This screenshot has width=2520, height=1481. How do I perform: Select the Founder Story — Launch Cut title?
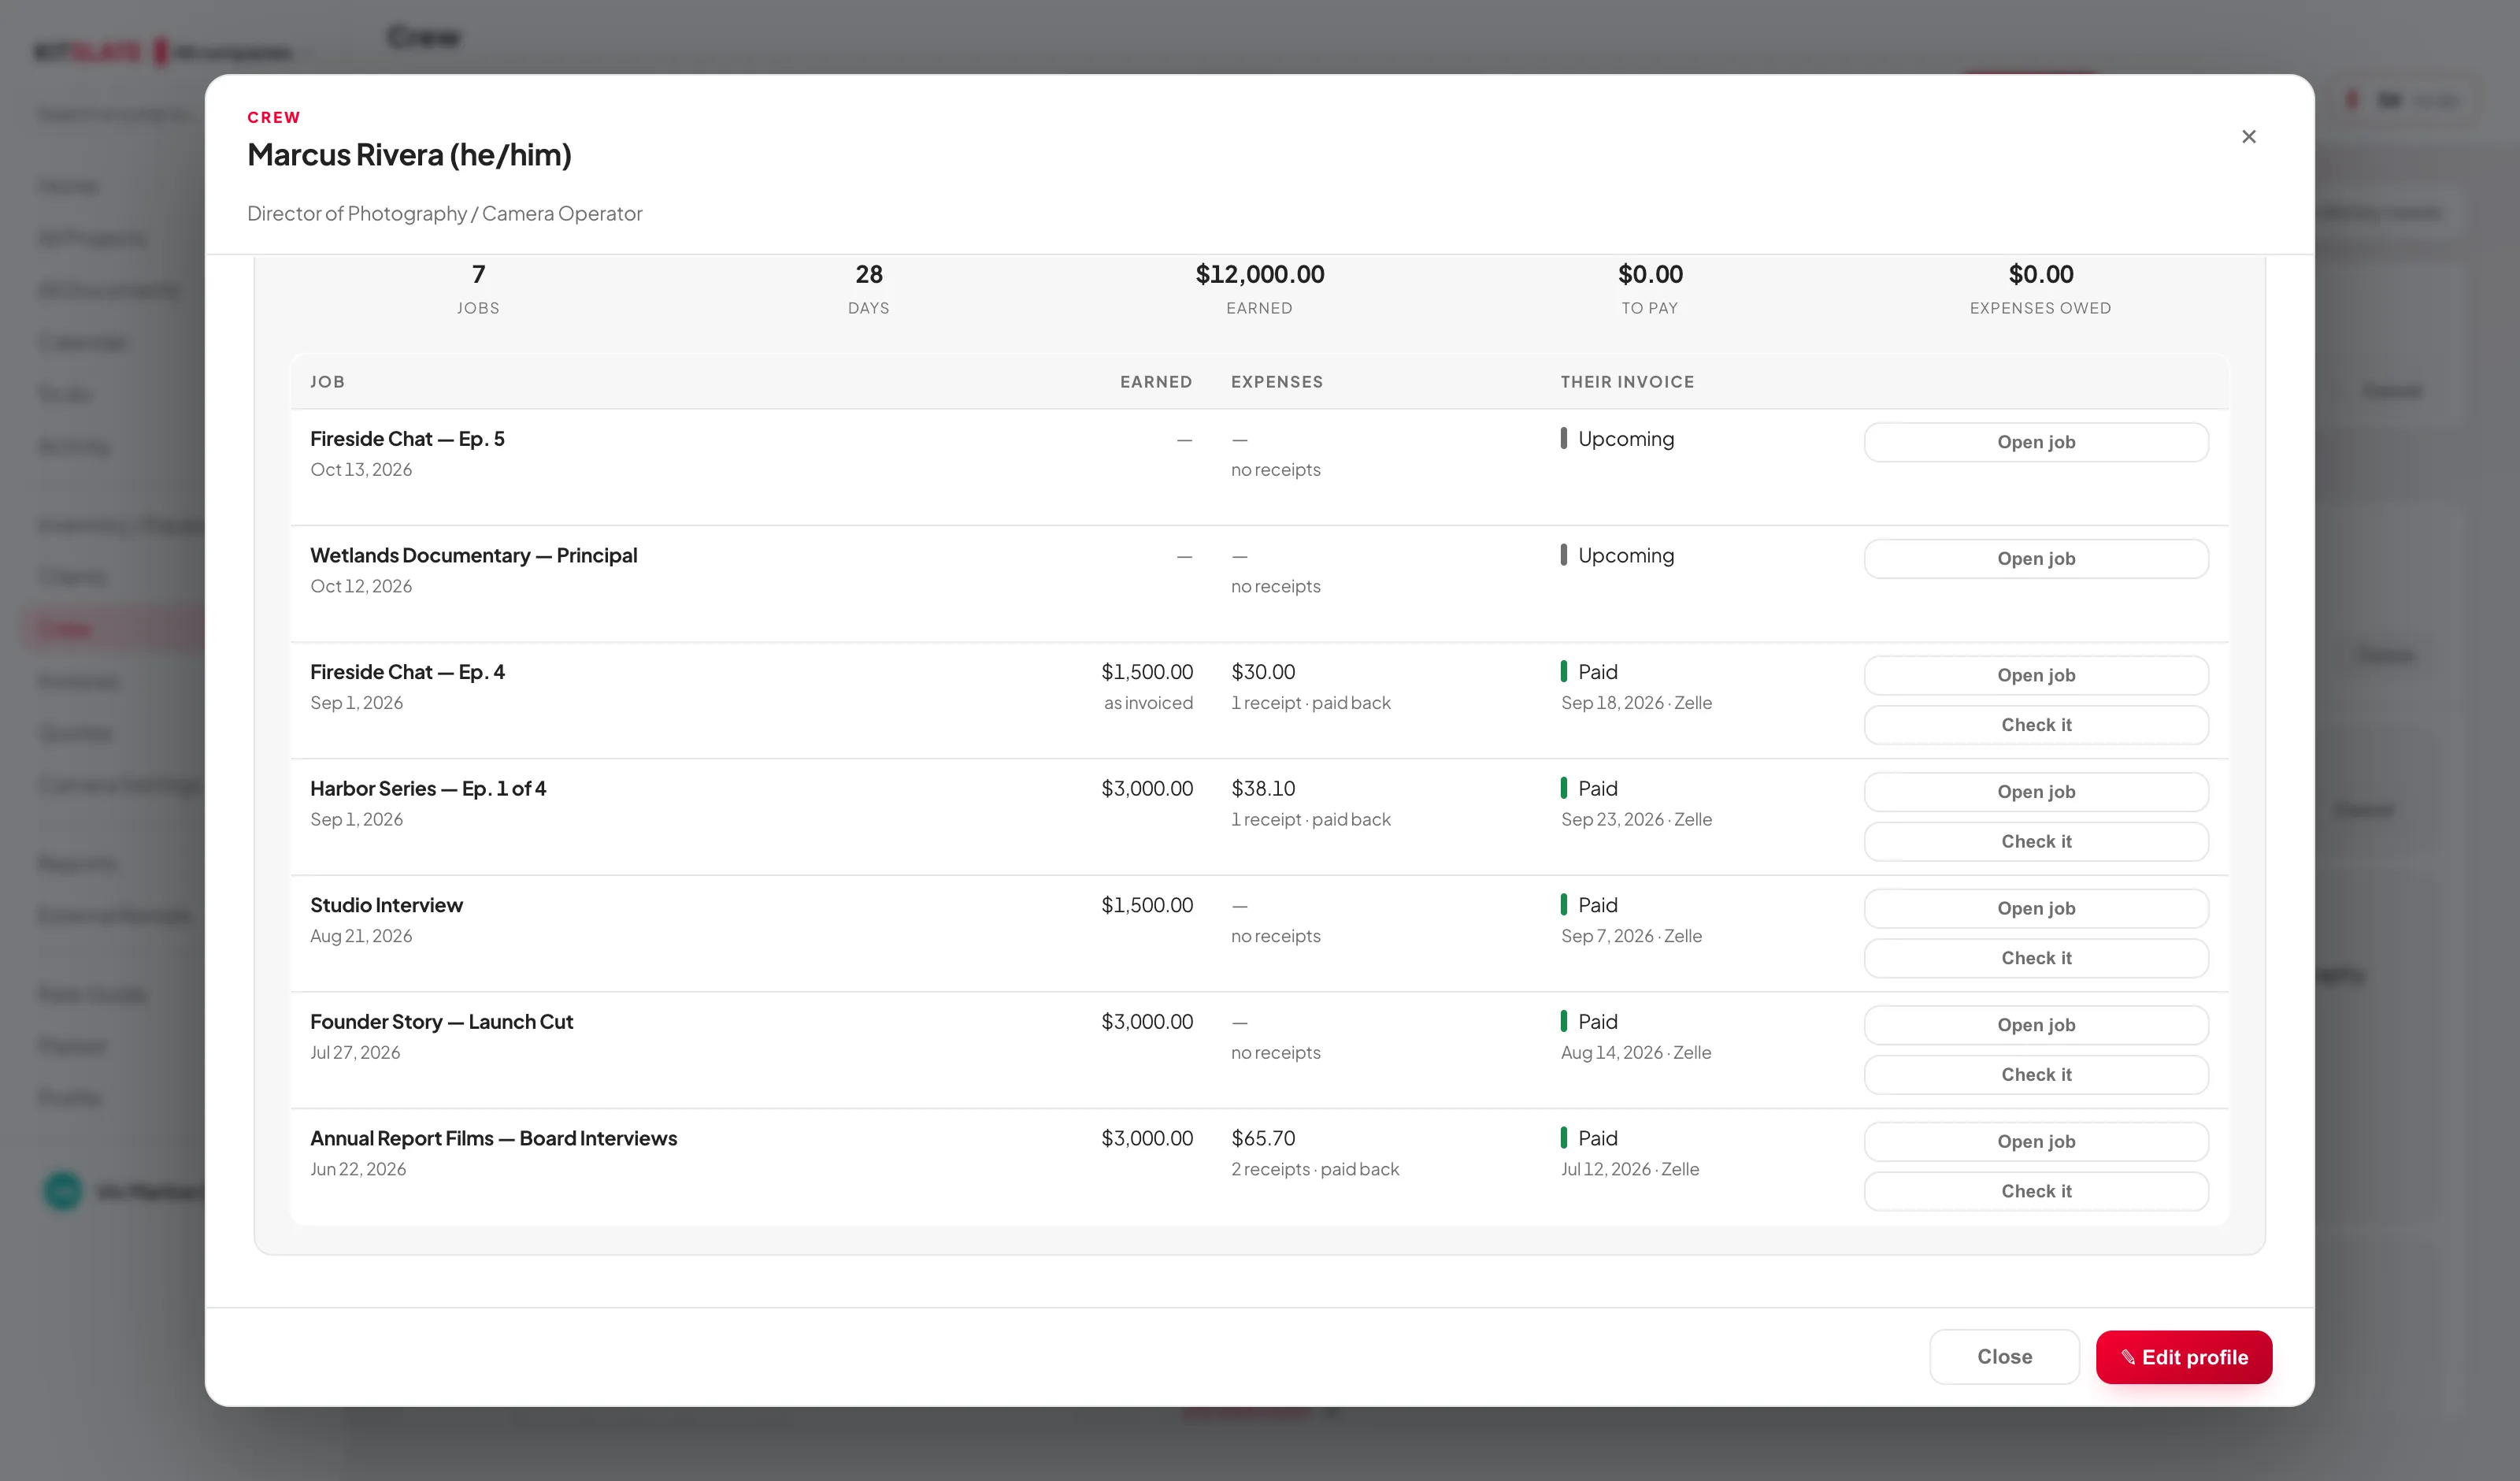pos(441,1022)
